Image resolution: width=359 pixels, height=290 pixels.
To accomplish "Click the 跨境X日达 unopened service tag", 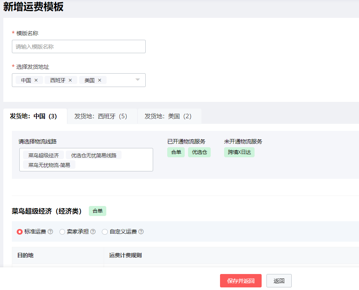I will point(239,152).
